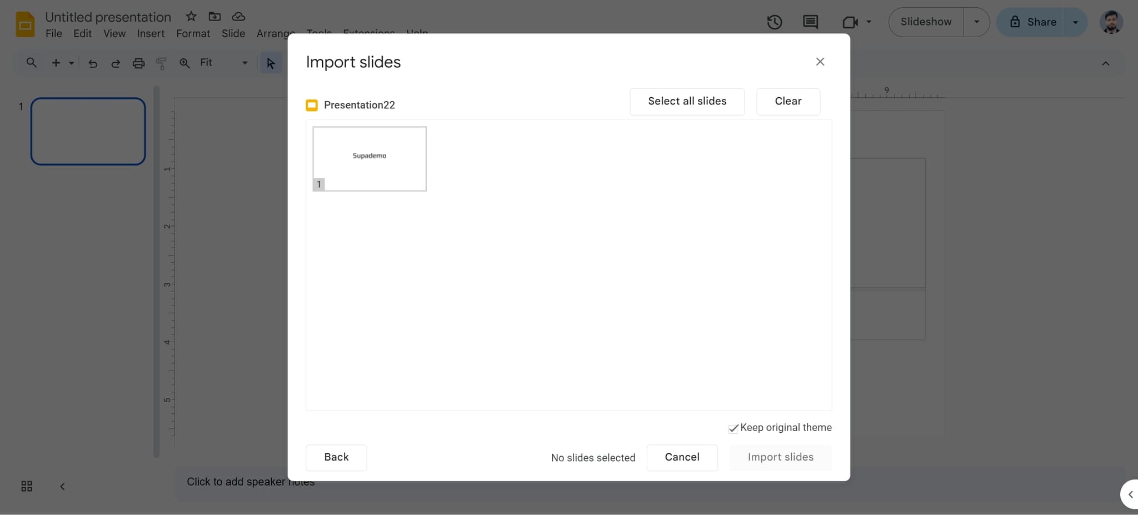
Task: Check the Presentation22 selection checkbox
Action: [x=311, y=105]
